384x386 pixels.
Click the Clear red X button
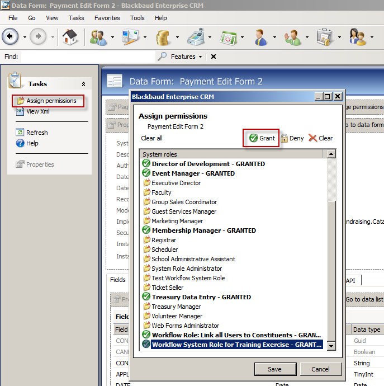coord(320,138)
